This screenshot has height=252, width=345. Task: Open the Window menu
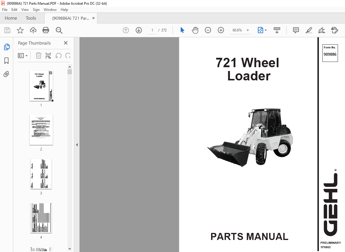pos(50,10)
